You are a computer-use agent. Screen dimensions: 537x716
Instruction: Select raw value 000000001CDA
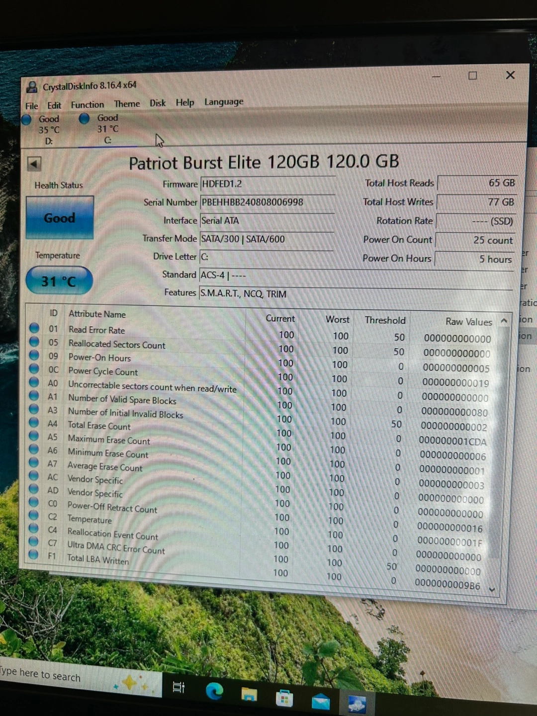[x=452, y=442]
